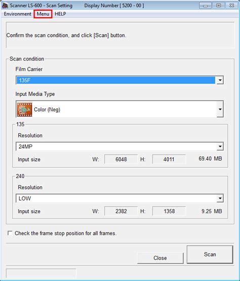
Task: Maximize the Scan Setting window
Action: [x=218, y=6]
